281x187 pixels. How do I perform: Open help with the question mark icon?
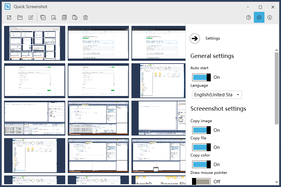249,17
